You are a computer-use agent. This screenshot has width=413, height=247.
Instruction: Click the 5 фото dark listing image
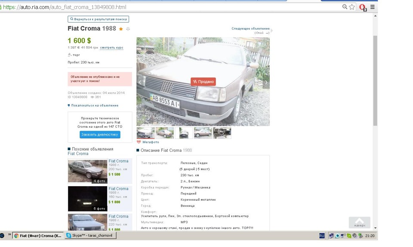[x=87, y=199]
